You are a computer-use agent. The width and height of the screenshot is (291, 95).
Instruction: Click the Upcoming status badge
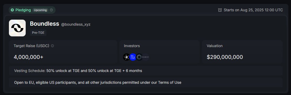(x=40, y=10)
